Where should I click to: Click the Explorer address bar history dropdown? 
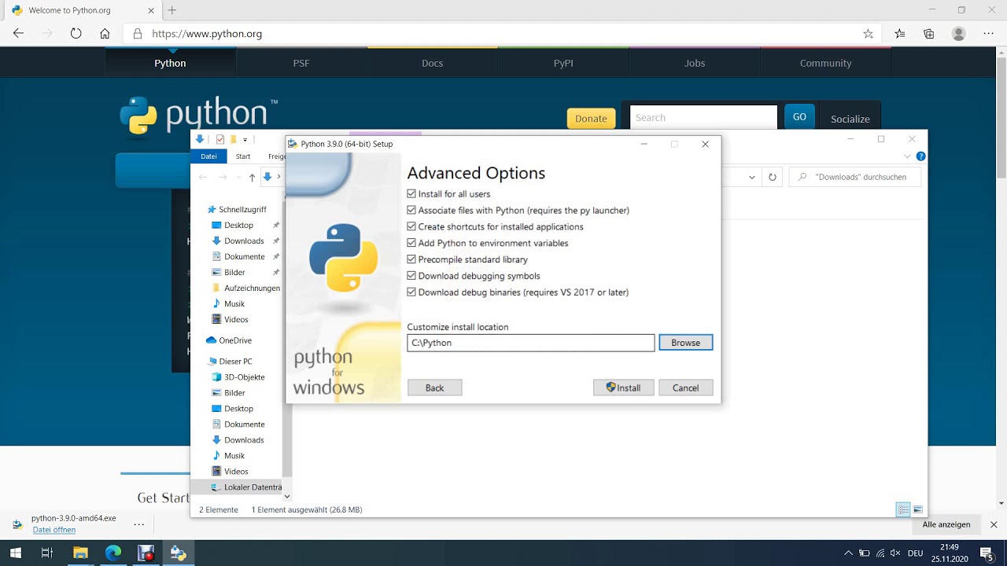pos(752,178)
